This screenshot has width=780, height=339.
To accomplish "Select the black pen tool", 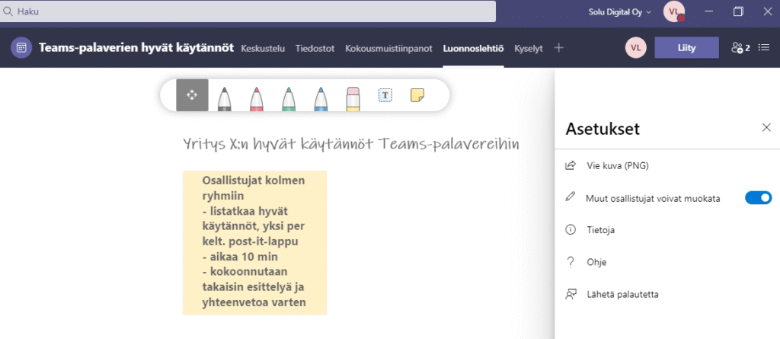I will (225, 97).
